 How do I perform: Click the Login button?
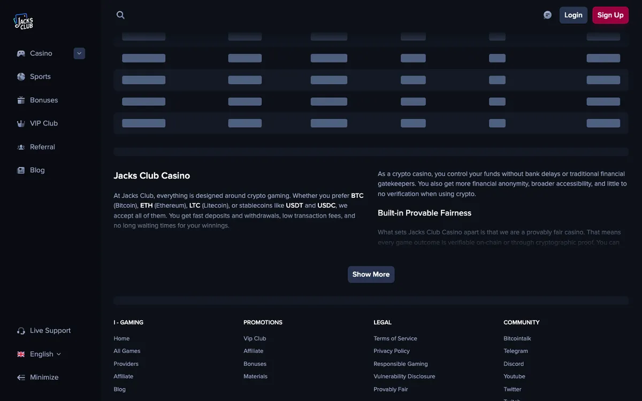(574, 15)
